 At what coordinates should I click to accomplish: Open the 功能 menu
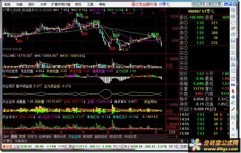pyautogui.click(x=19, y=4)
